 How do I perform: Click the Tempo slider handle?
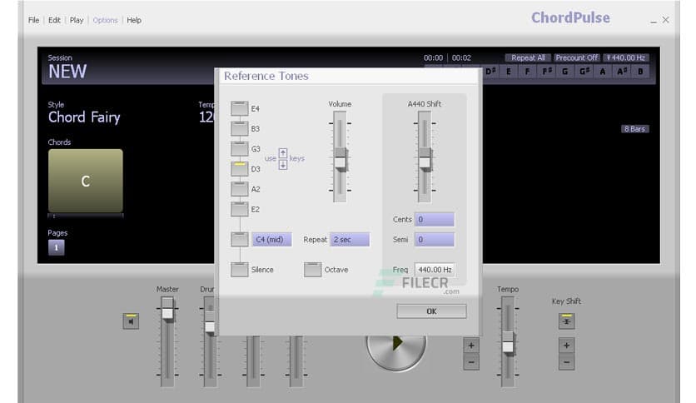coord(508,343)
